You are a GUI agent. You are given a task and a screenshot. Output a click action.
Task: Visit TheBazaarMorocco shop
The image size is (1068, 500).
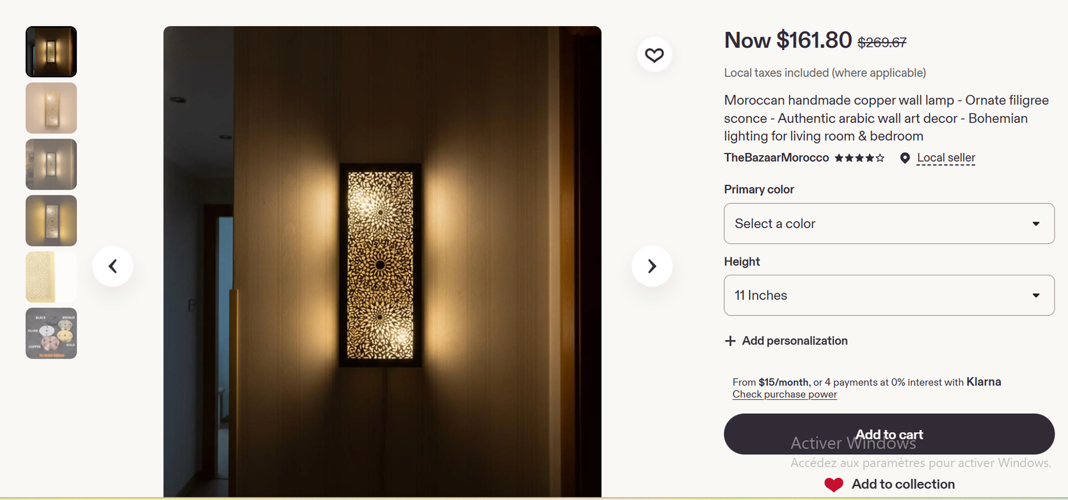point(776,158)
